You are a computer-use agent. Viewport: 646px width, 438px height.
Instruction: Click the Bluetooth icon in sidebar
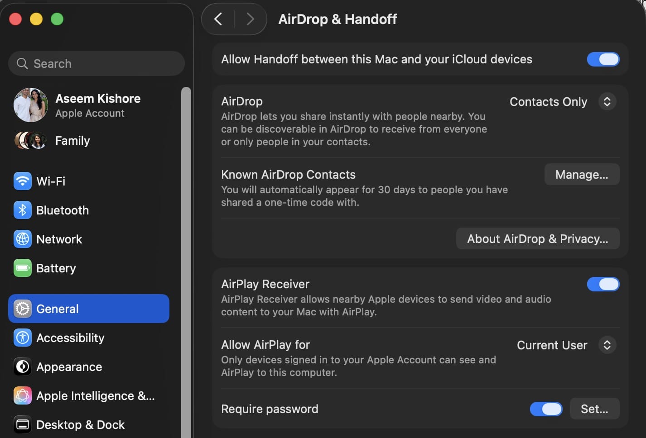[x=23, y=210]
